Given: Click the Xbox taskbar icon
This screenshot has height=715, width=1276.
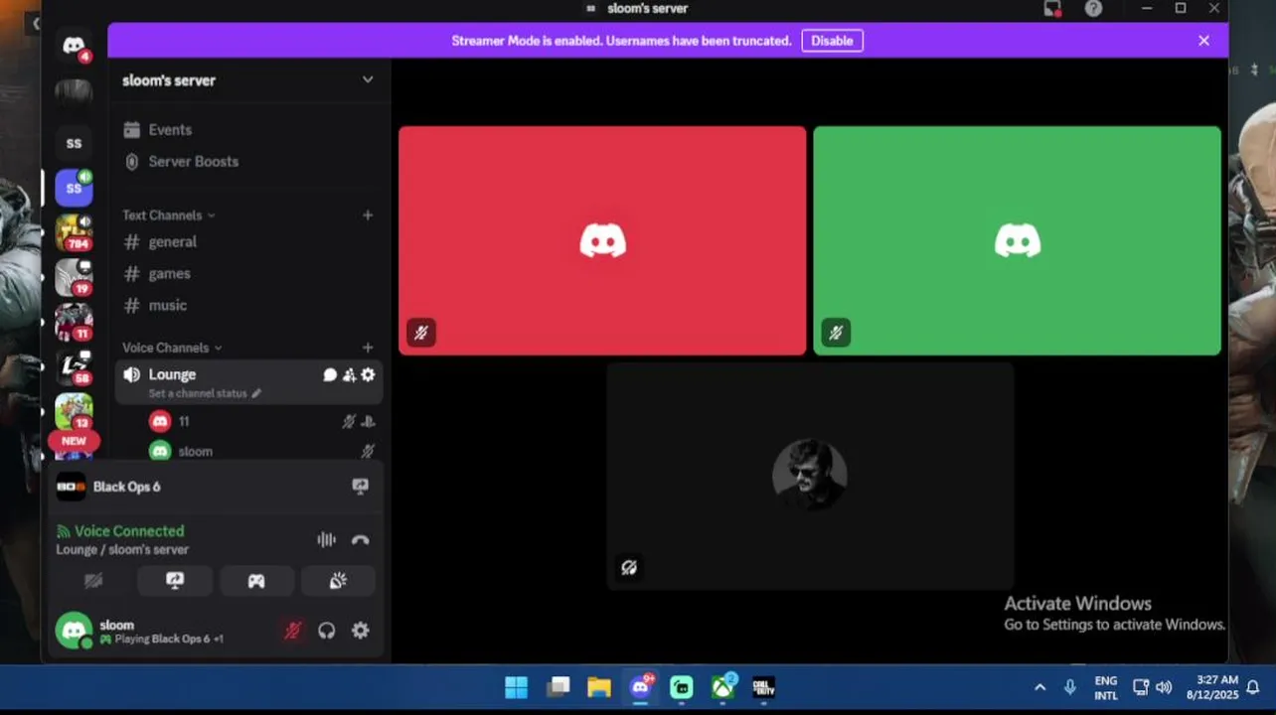Looking at the screenshot, I should (722, 688).
